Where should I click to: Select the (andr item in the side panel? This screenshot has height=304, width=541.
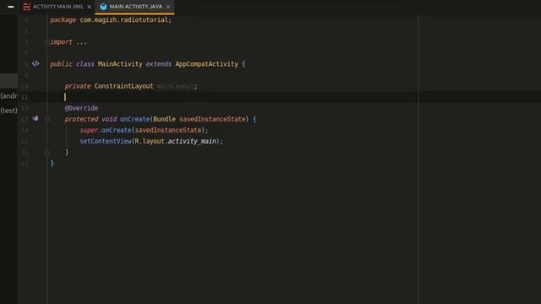(x=8, y=95)
